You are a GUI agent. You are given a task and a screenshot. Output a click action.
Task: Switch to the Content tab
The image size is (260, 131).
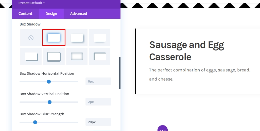25,14
